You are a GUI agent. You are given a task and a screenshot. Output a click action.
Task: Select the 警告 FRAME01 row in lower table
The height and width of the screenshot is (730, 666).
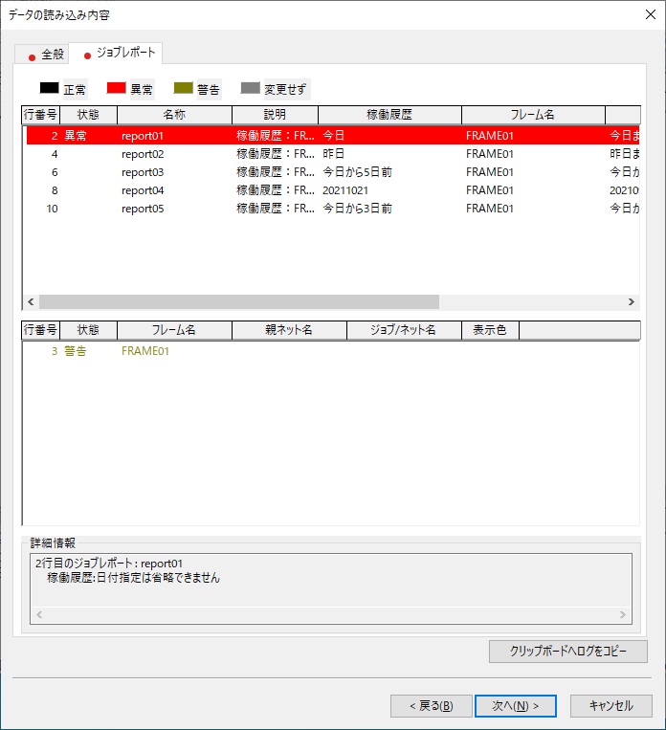(x=333, y=351)
